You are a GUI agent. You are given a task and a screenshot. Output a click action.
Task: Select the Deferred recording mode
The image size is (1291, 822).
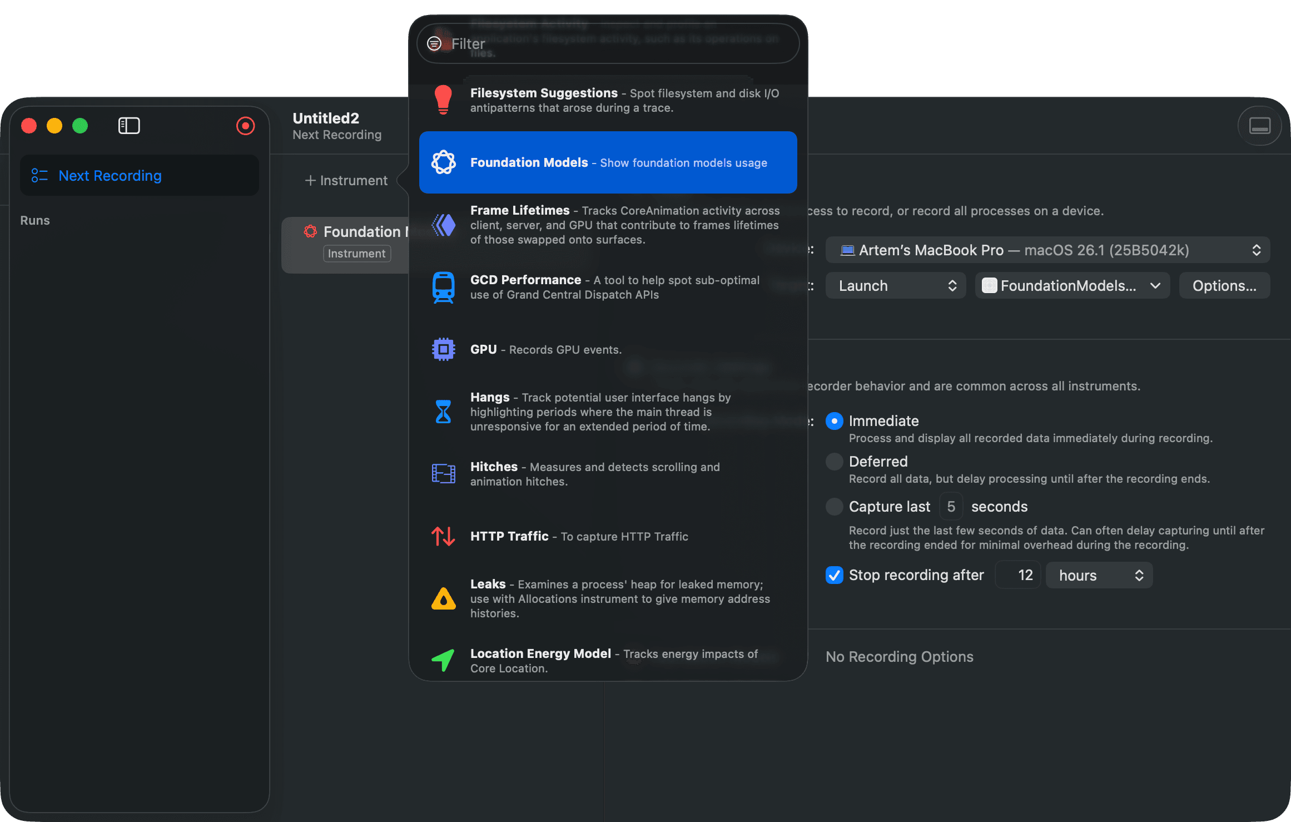point(834,462)
